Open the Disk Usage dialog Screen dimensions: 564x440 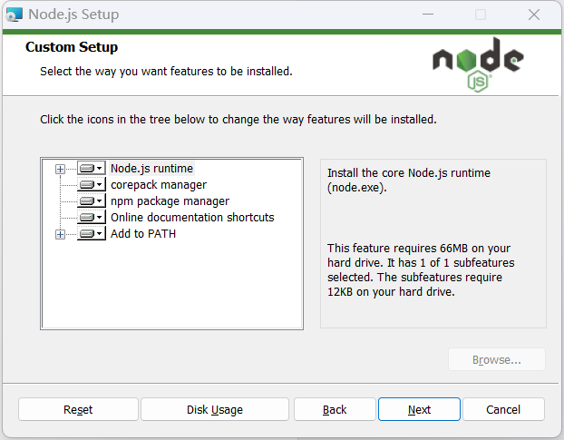pyautogui.click(x=215, y=409)
